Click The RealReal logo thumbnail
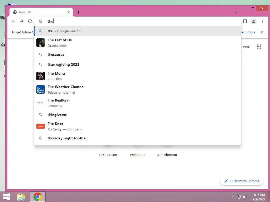 [41, 103]
